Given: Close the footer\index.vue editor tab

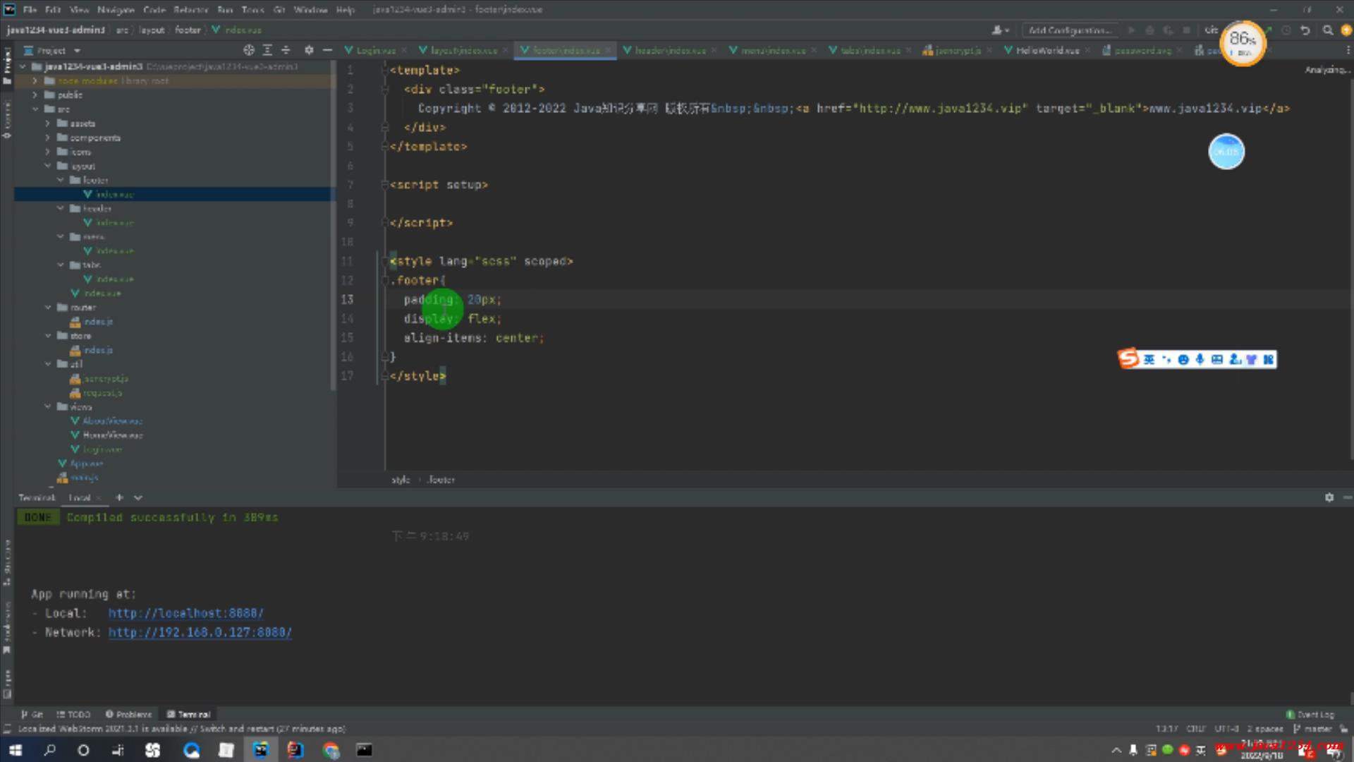Looking at the screenshot, I should (x=608, y=50).
